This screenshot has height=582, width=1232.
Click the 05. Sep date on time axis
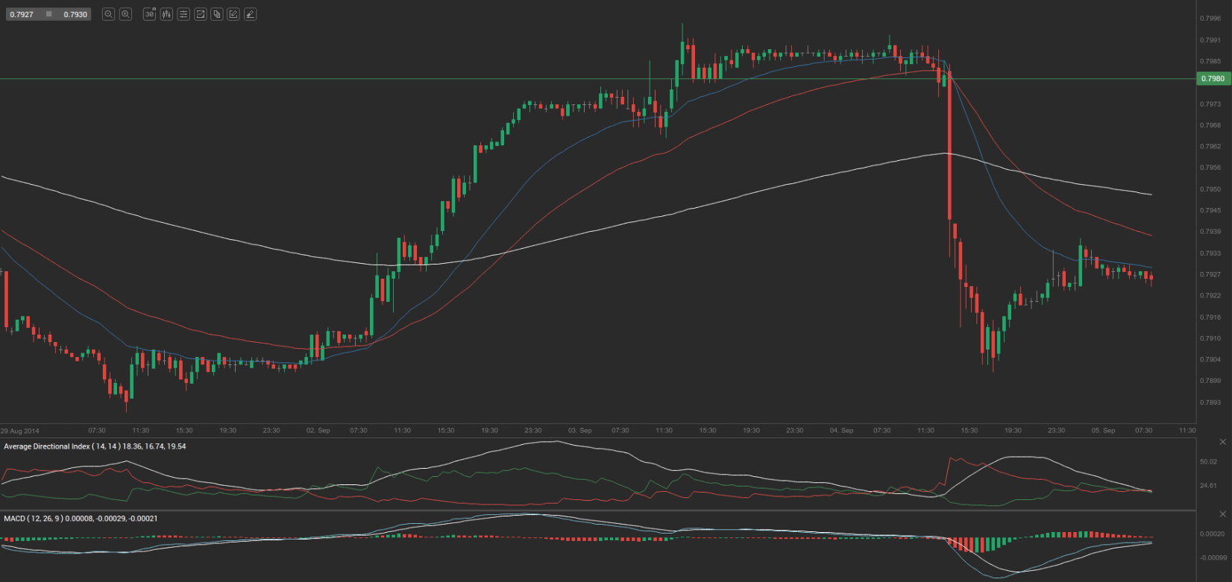tap(1103, 431)
